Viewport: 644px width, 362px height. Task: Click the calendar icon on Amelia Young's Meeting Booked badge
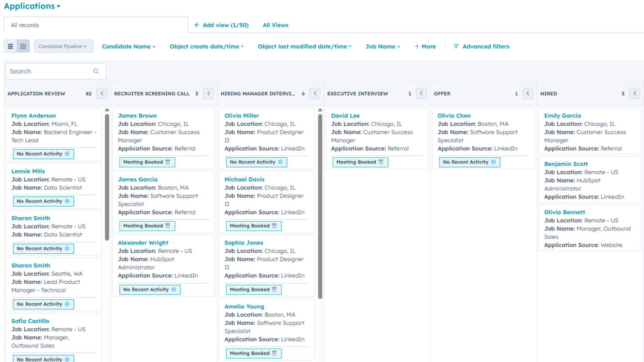point(274,353)
